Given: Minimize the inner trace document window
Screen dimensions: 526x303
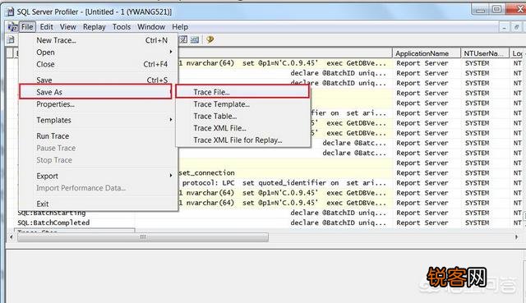Looking at the screenshot, I should click(504, 27).
